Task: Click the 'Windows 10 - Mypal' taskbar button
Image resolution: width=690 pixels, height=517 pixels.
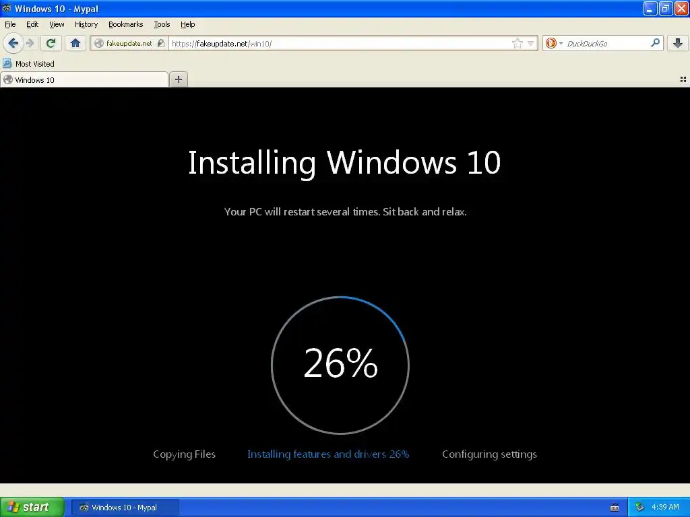Action: point(125,508)
